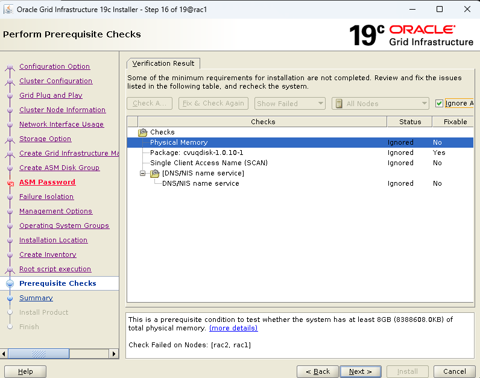Click Fix & Check Again button
Image resolution: width=480 pixels, height=378 pixels.
pyautogui.click(x=213, y=104)
